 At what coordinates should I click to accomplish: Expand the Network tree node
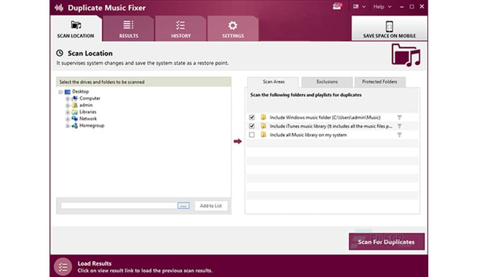[68, 119]
